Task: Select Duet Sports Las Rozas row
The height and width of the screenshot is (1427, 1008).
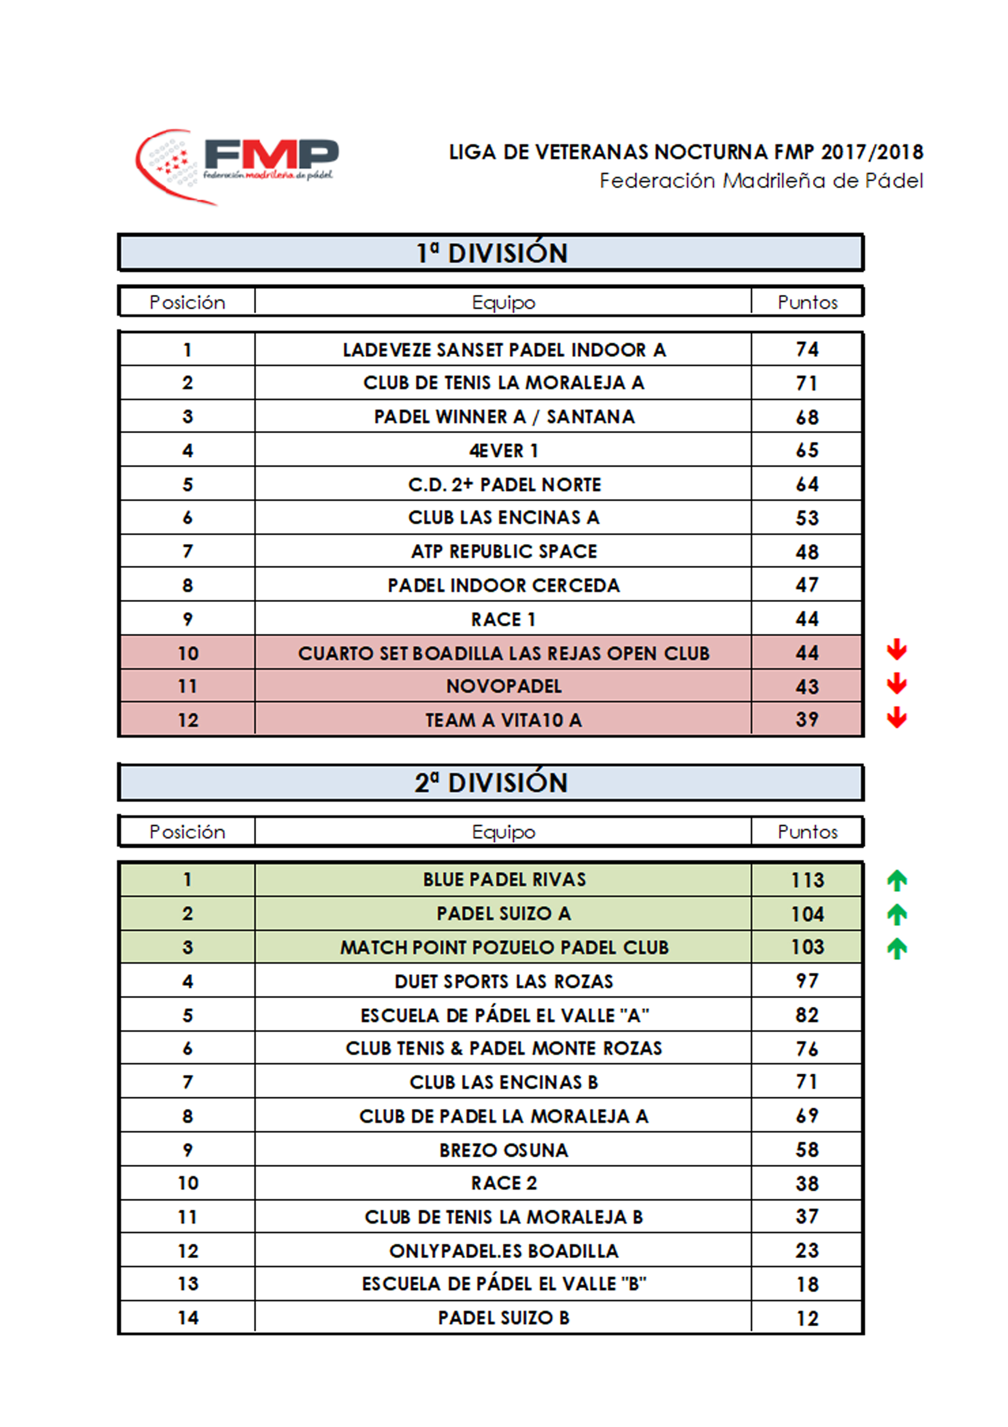Action: pyautogui.click(x=491, y=982)
